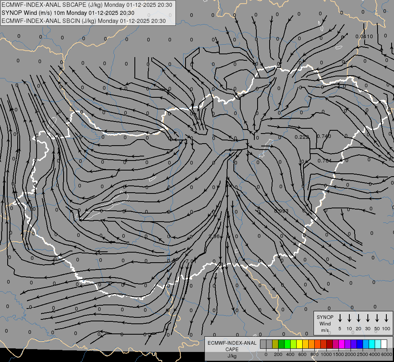Pick the bright magenta CAPE legend swatch
The height and width of the screenshot is (362, 394).
point(342,344)
